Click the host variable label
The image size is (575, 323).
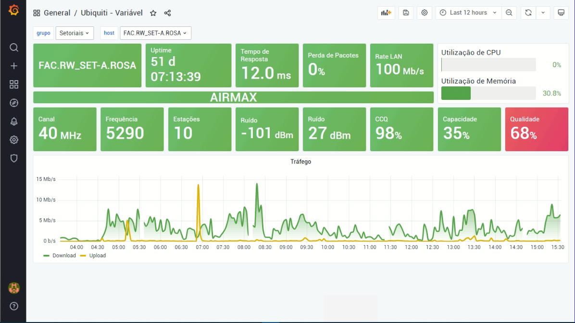[x=109, y=33]
